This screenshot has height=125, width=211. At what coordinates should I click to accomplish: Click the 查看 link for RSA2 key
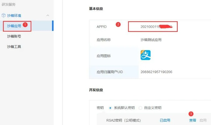[x=193, y=120]
